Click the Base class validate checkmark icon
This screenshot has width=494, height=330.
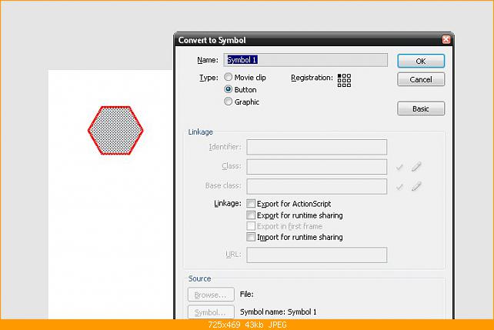[399, 187]
